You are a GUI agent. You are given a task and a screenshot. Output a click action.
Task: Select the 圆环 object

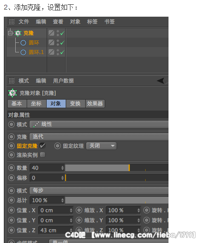pyautogui.click(x=34, y=43)
